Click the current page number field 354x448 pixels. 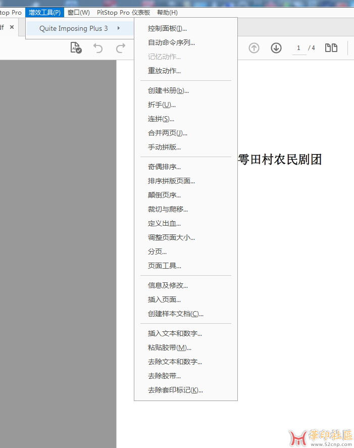(x=298, y=48)
